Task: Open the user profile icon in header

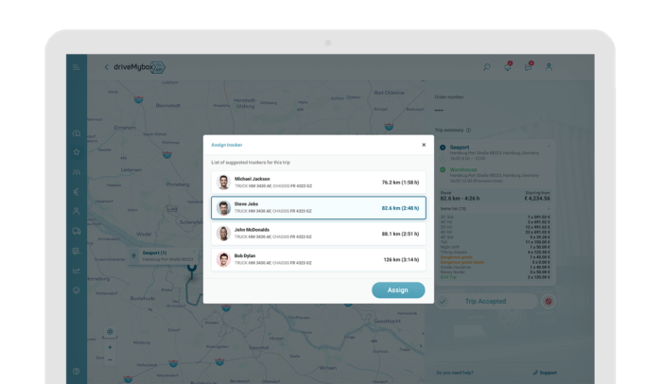Action: [x=549, y=66]
